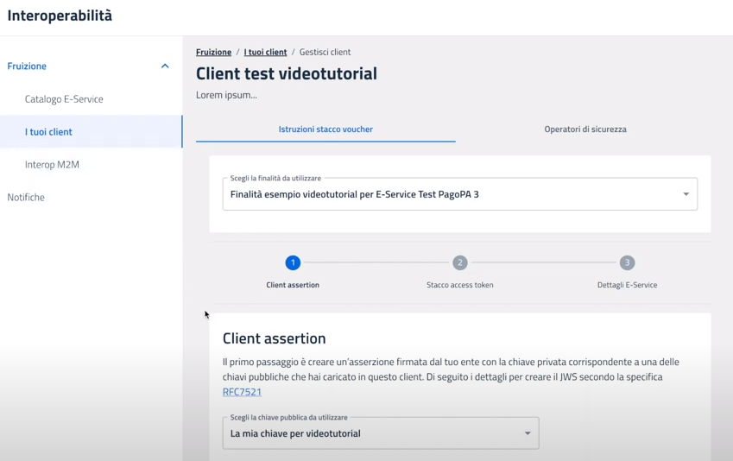733x461 pixels.
Task: Open Interop M2M sidebar item
Action: pyautogui.click(x=52, y=165)
